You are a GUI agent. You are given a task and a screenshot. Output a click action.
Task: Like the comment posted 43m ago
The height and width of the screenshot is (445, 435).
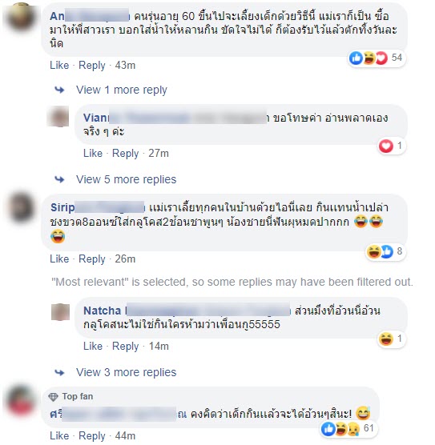coord(59,66)
